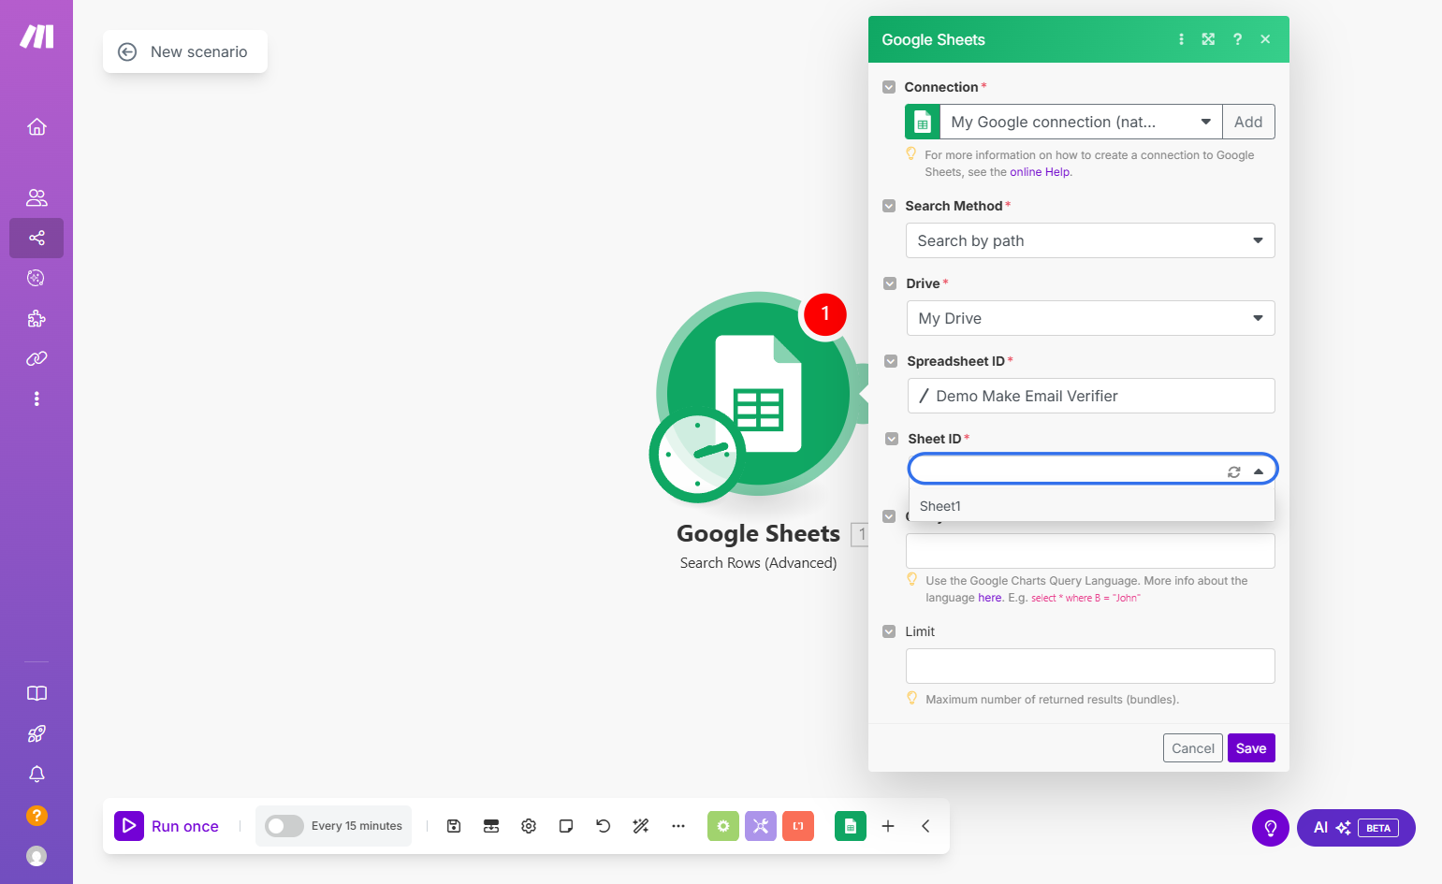
Task: Select Sheet1 from the Sheet ID list
Action: tap(1092, 506)
